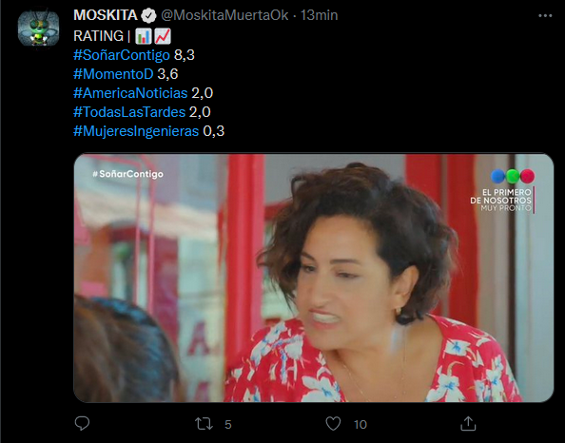Viewport: 565px width, 443px height.
Task: Follow the #TodasLasTardes hashtag link
Action: [x=129, y=112]
